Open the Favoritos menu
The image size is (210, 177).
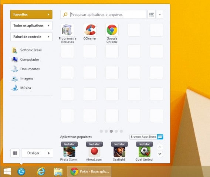click(x=31, y=14)
